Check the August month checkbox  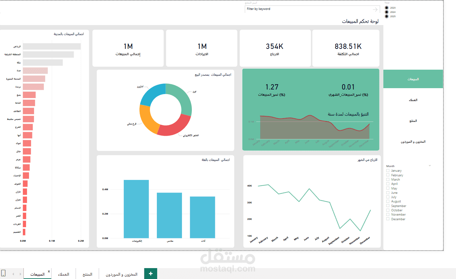[388, 201]
